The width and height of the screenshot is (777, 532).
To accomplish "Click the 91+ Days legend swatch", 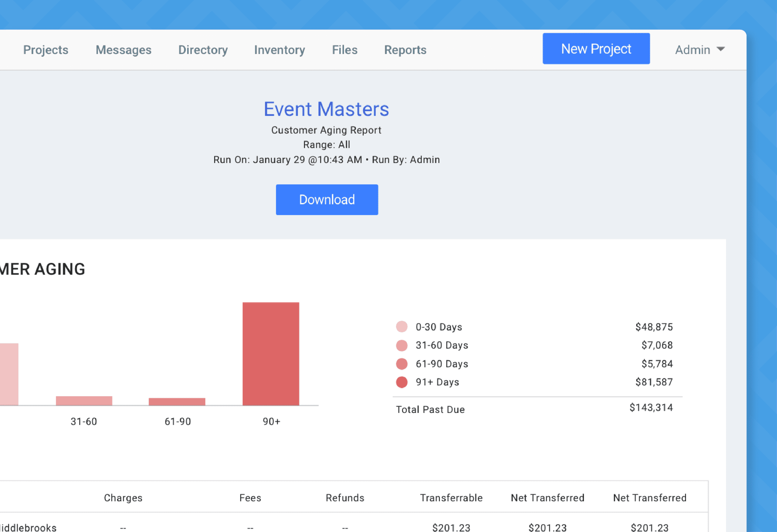I will pos(402,382).
